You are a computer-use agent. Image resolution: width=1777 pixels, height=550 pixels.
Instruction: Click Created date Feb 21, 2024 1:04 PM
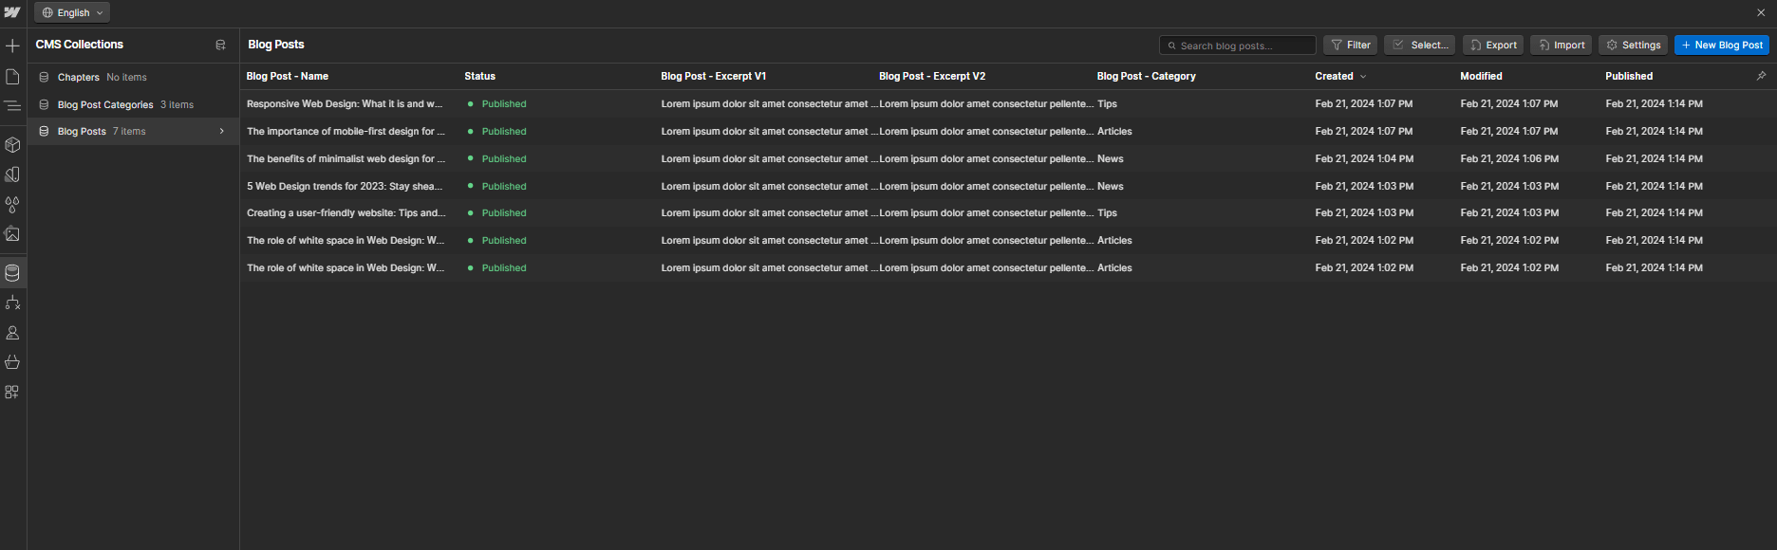pyautogui.click(x=1364, y=158)
